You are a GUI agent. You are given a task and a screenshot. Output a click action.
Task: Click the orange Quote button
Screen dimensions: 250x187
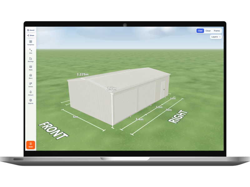coord(31,145)
